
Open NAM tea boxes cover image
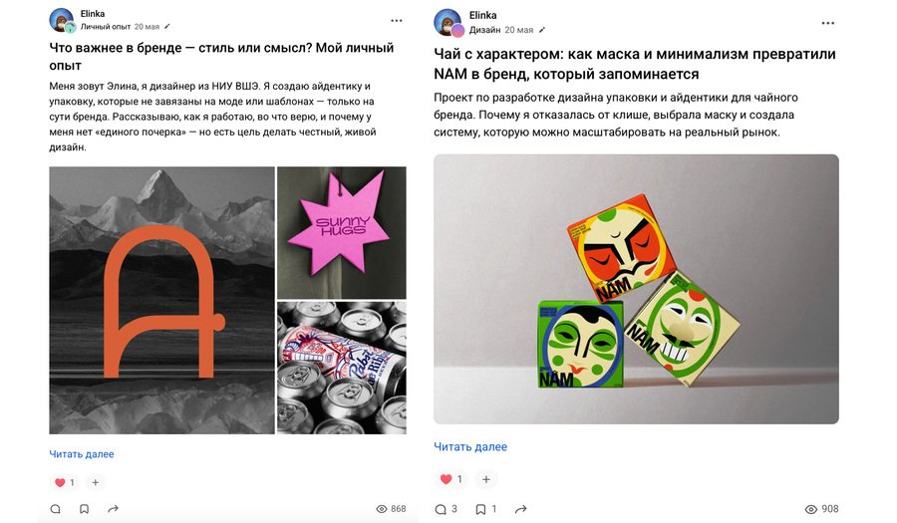[x=636, y=289]
